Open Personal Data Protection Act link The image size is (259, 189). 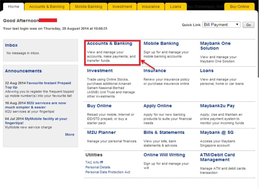pyautogui.click(x=108, y=172)
